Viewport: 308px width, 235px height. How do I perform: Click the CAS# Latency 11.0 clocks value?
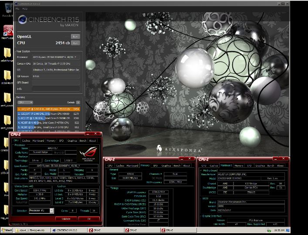click(x=159, y=200)
